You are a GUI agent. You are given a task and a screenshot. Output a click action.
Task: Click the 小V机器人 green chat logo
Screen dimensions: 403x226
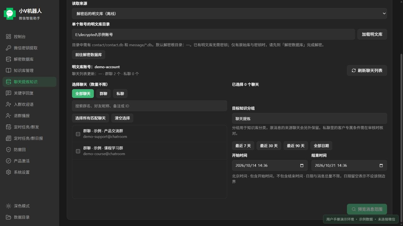[9, 13]
